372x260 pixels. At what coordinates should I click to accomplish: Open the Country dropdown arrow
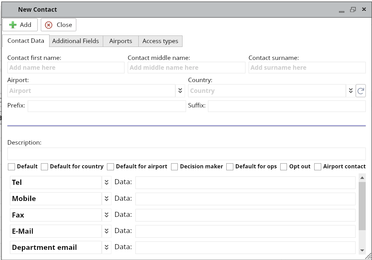pyautogui.click(x=350, y=91)
